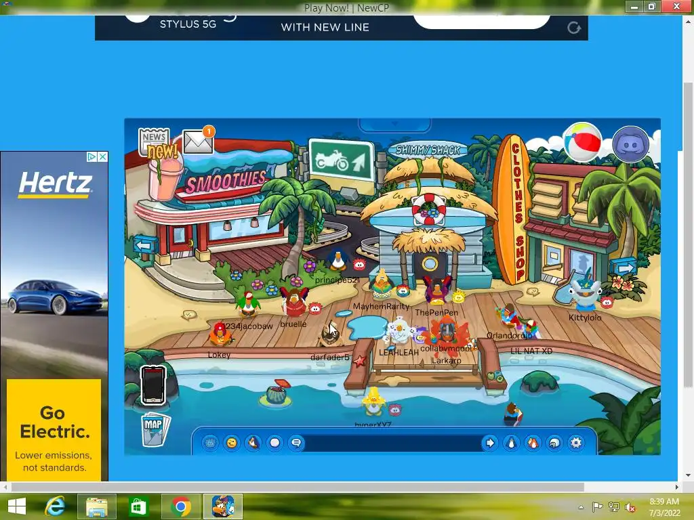Image resolution: width=694 pixels, height=520 pixels.
Task: Open the mail envelope with notification
Action: point(198,141)
